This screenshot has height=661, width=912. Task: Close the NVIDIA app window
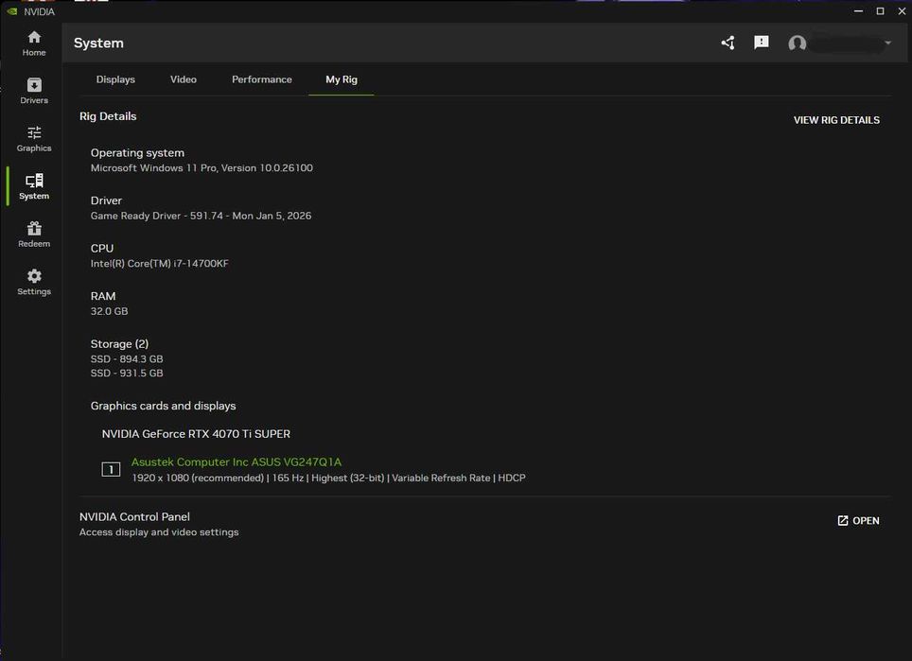(902, 11)
